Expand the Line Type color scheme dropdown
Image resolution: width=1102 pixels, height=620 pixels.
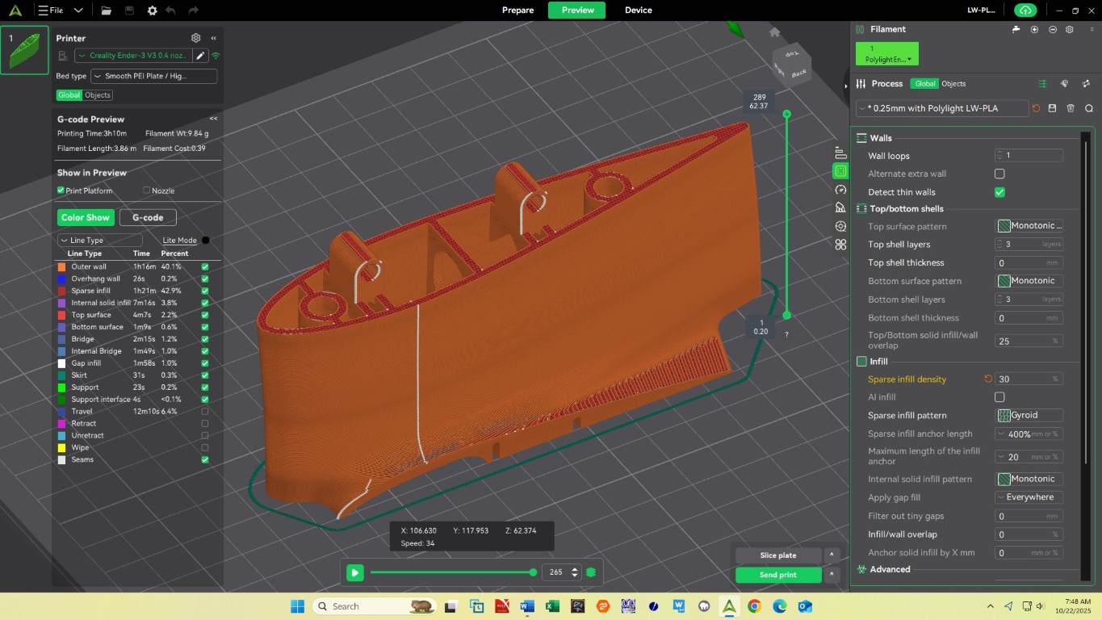tap(100, 240)
